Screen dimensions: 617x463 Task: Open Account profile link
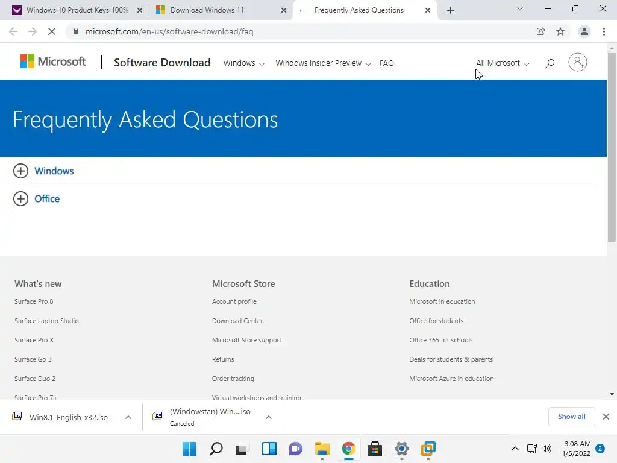234,301
